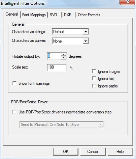Select the DXF tab
This screenshot has width=136, height=159.
(68, 15)
